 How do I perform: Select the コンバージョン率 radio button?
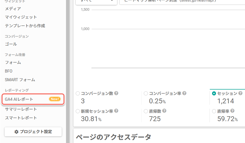click(146, 93)
